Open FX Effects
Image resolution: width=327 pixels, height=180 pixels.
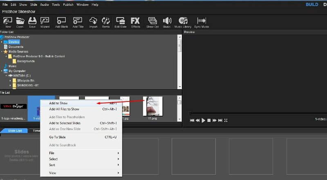click(136, 22)
